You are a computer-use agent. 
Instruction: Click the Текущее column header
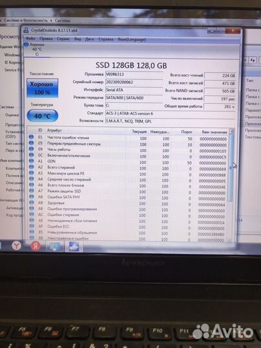[140, 131]
